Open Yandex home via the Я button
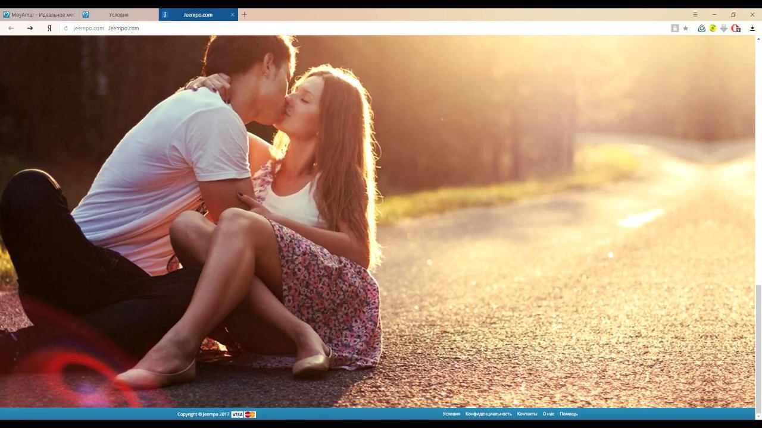 49,28
